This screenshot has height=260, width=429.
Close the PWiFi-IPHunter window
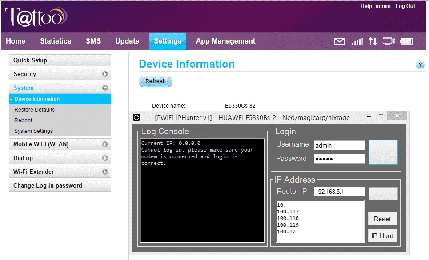[397, 116]
